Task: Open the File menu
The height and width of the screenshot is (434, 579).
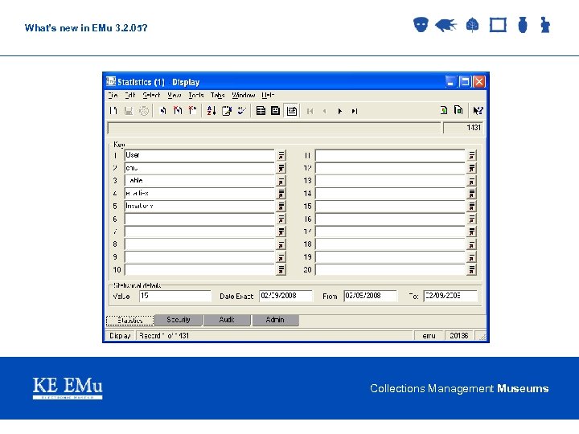Action: click(113, 95)
